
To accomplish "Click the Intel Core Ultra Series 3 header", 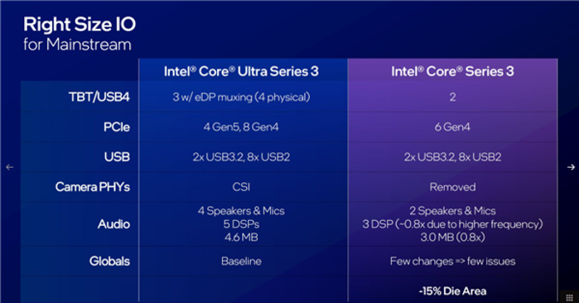I will pyautogui.click(x=241, y=71).
